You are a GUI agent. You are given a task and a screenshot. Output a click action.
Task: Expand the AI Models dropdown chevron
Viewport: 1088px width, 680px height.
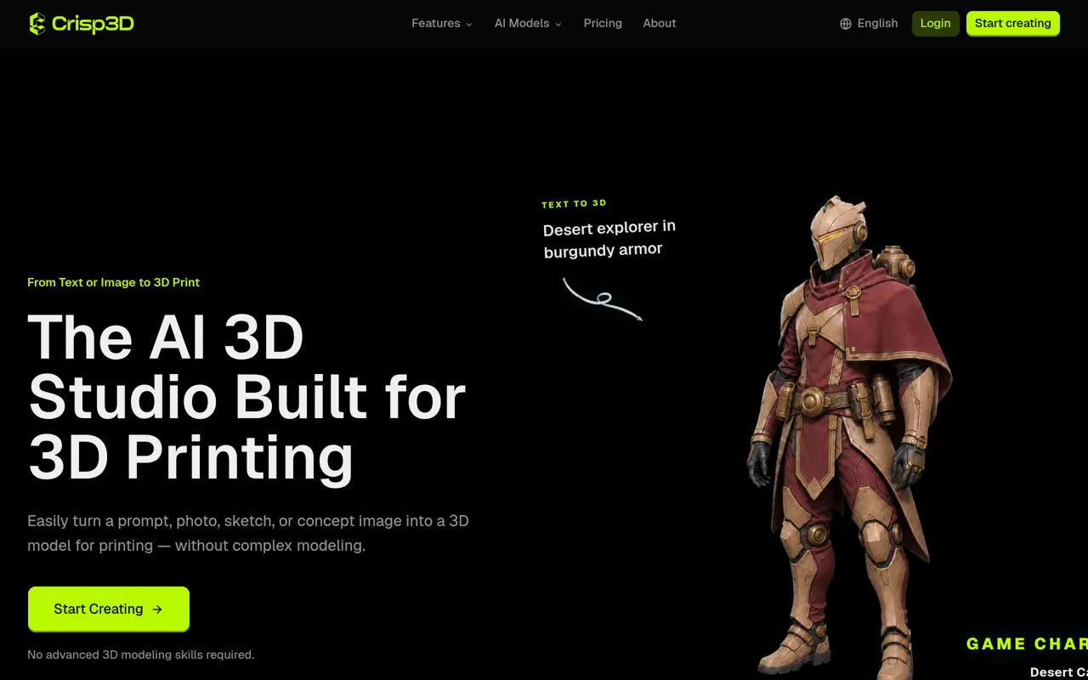click(558, 25)
